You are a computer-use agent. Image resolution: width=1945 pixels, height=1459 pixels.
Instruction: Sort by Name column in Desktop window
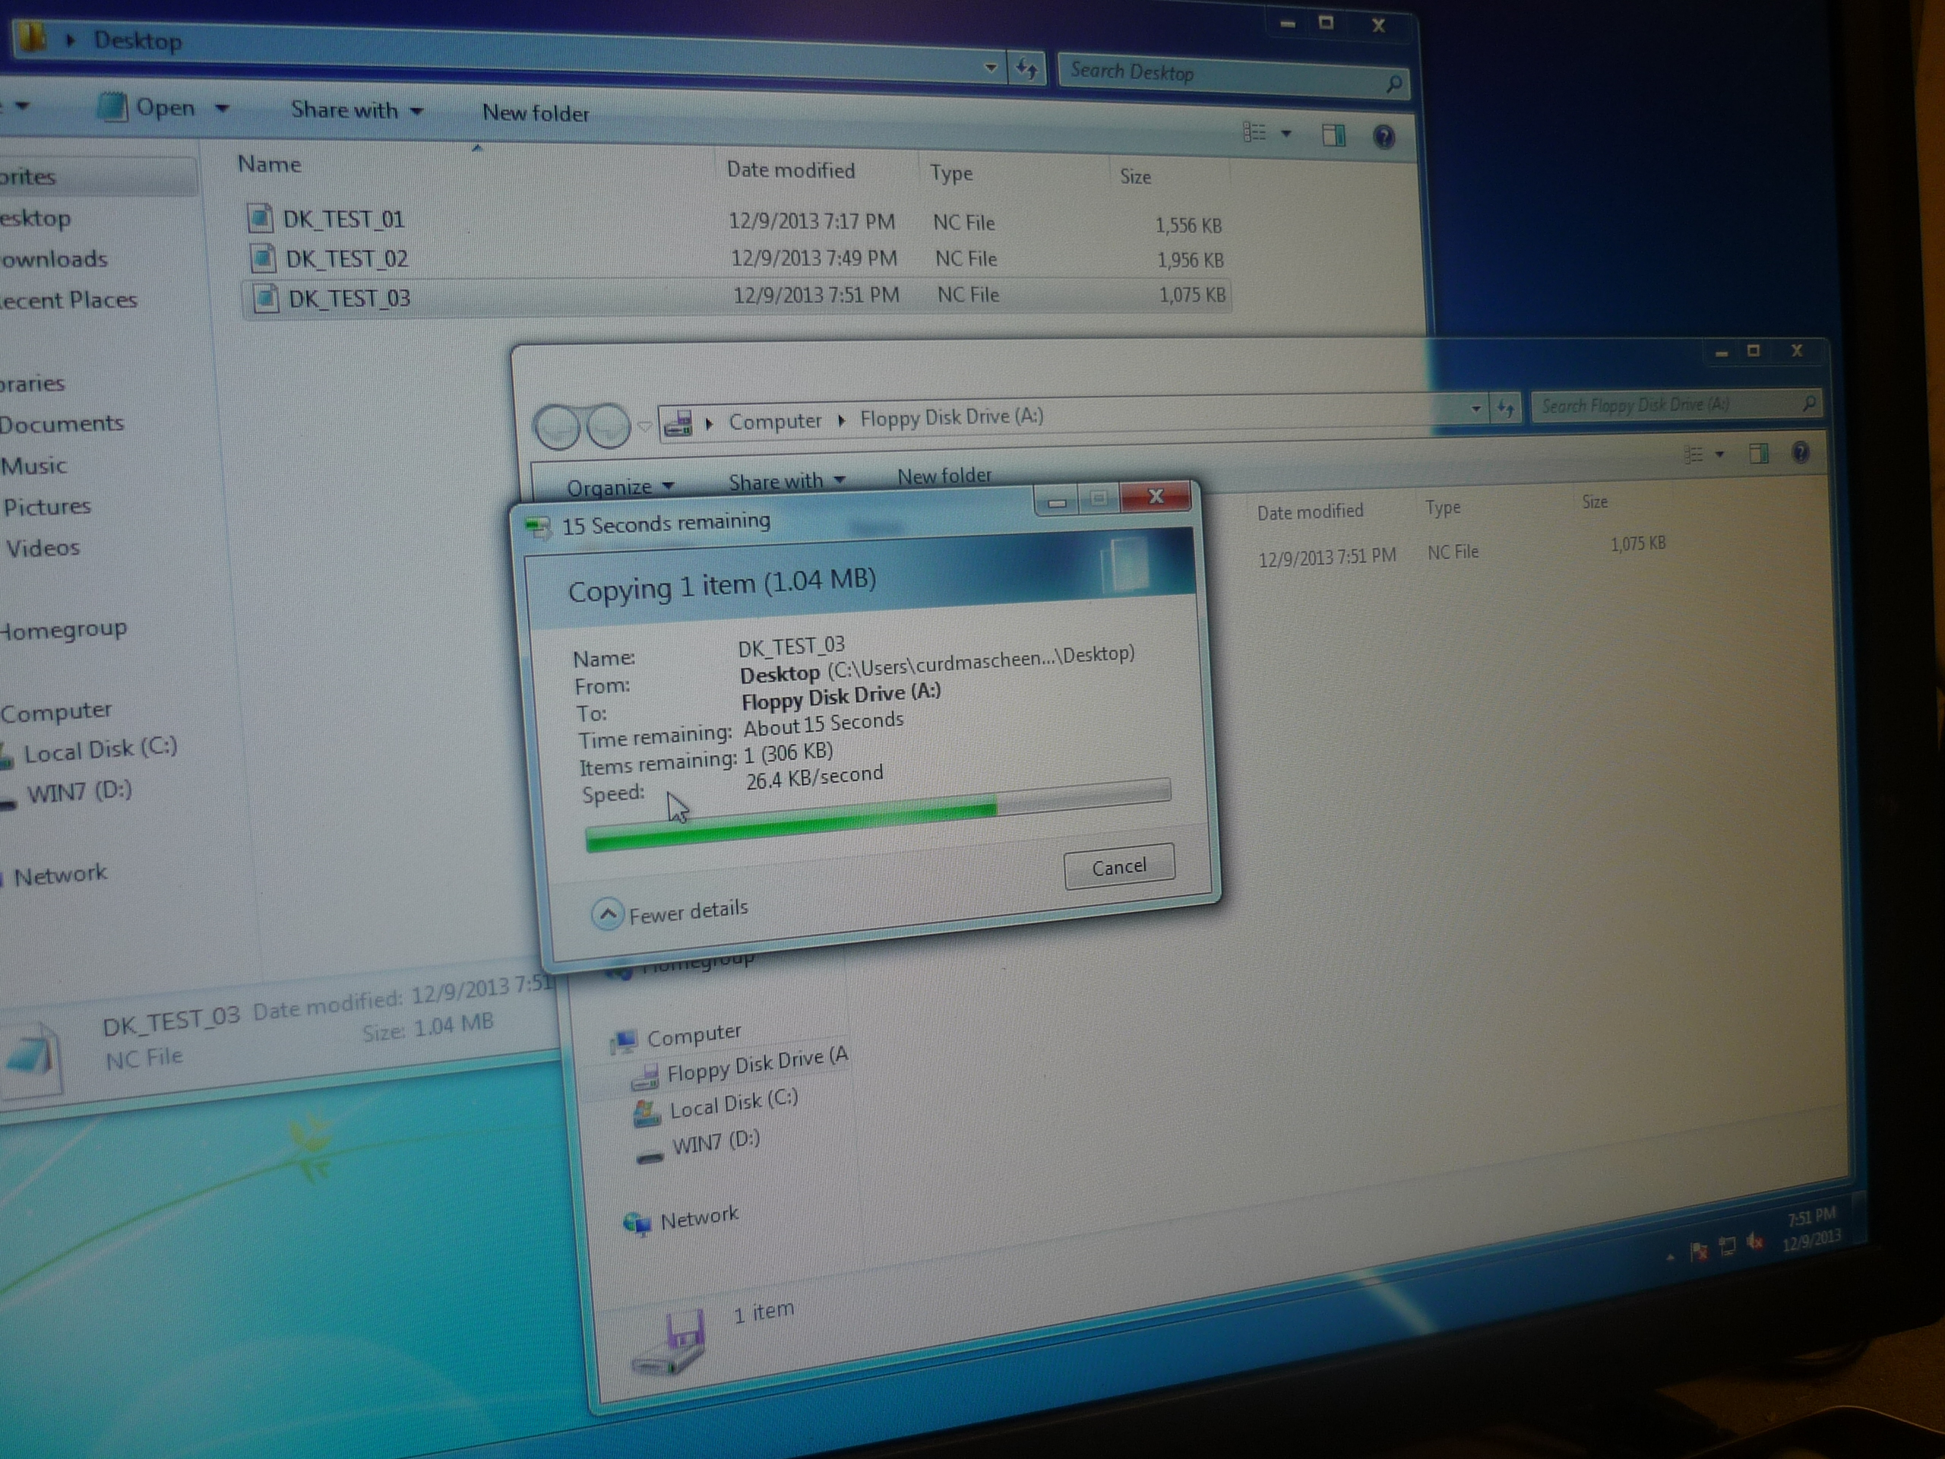[x=269, y=164]
